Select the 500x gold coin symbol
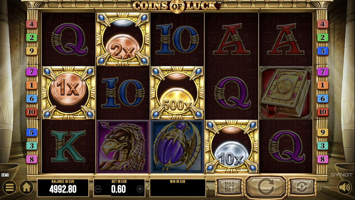The width and height of the screenshot is (355, 200). pyautogui.click(x=177, y=93)
